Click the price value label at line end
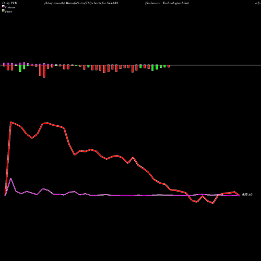 pyautogui.click(x=247, y=195)
